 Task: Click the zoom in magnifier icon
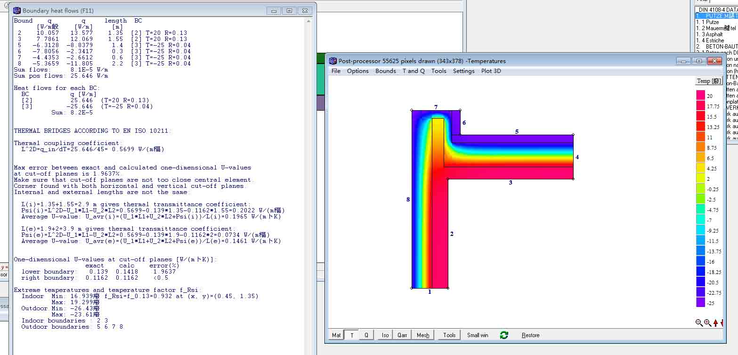click(707, 323)
